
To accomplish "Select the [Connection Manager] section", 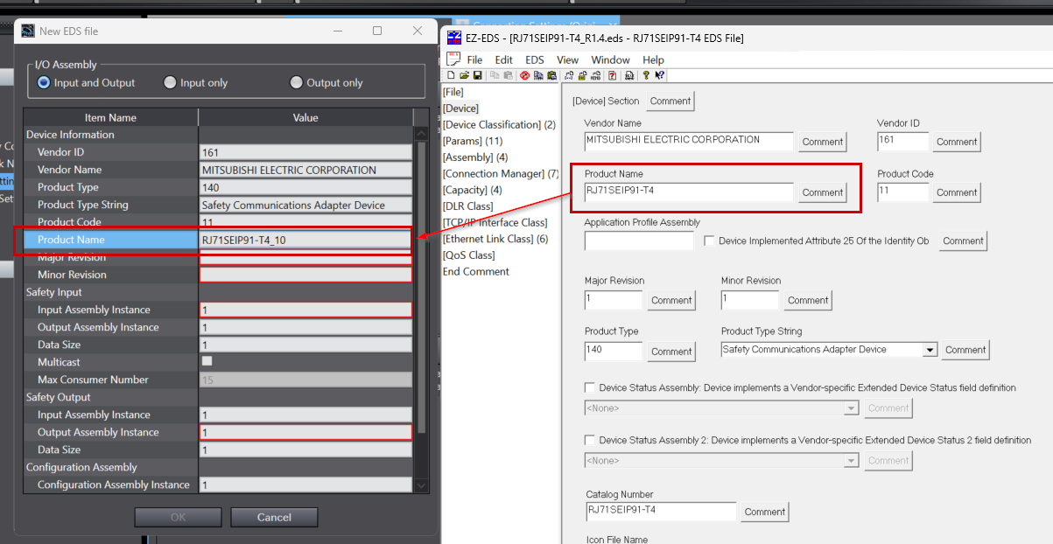I will pos(501,173).
